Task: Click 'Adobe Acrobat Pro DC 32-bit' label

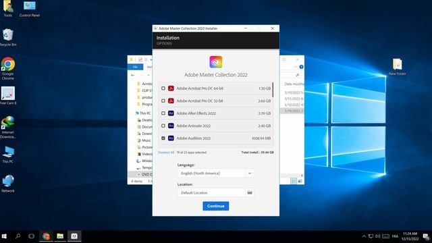Action: pyautogui.click(x=200, y=101)
